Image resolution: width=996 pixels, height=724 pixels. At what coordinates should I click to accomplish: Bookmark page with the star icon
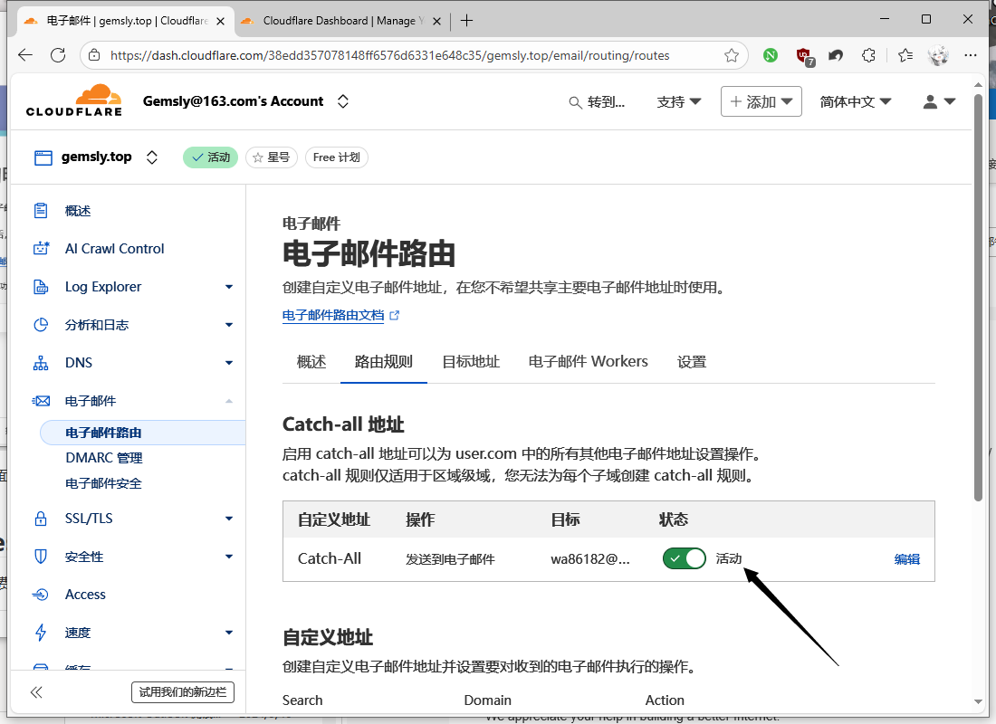tap(732, 55)
